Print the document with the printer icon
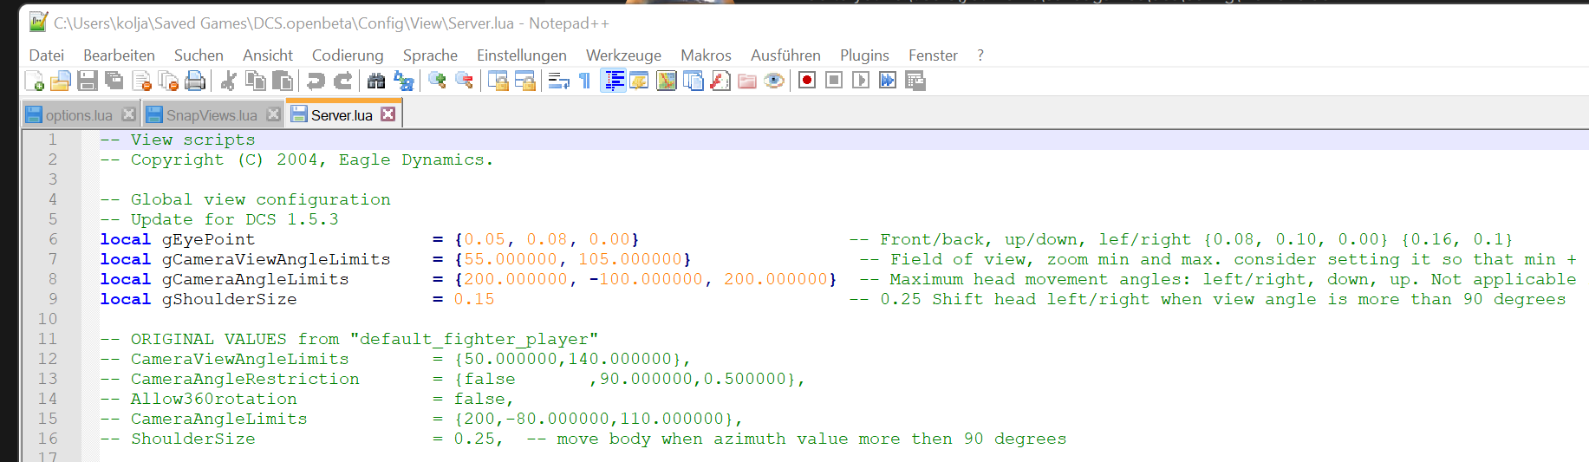1589x462 pixels. pyautogui.click(x=195, y=81)
